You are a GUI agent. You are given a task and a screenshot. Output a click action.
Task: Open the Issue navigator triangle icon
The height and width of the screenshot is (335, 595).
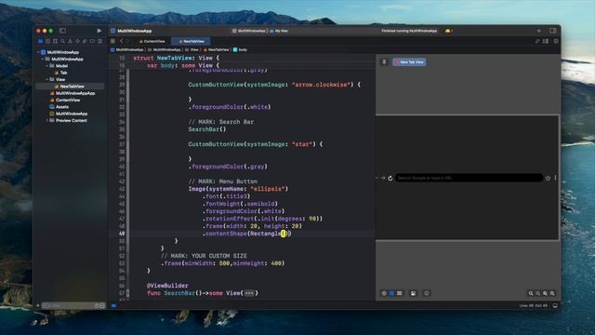click(71, 41)
